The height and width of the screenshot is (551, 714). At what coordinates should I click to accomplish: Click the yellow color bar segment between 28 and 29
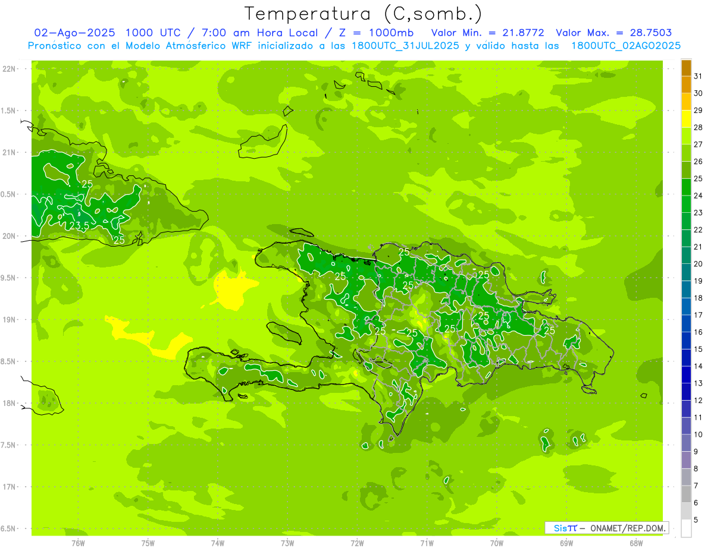pyautogui.click(x=686, y=119)
